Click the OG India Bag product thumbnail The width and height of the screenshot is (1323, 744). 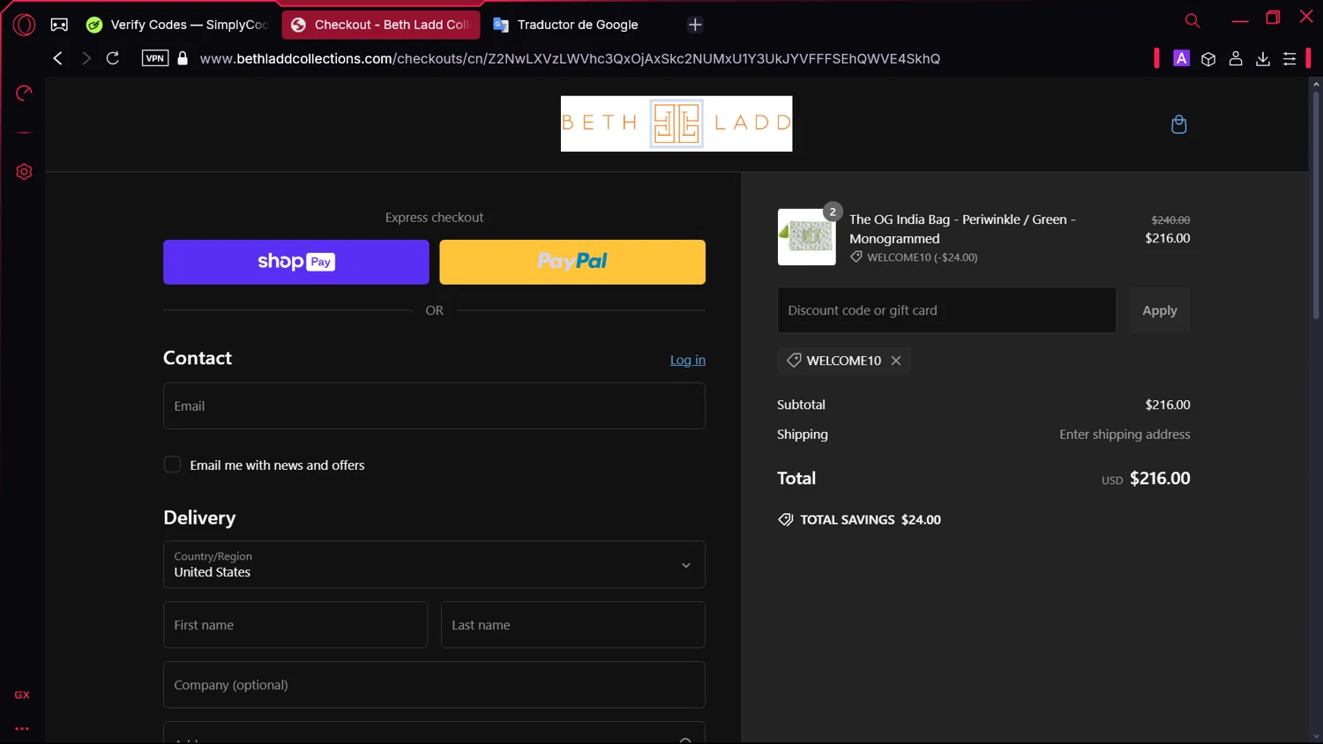point(807,237)
